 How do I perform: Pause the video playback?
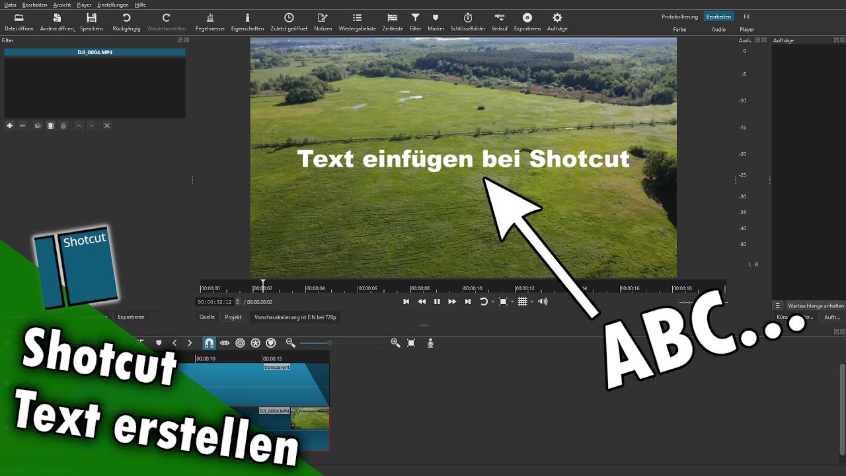pyautogui.click(x=437, y=301)
